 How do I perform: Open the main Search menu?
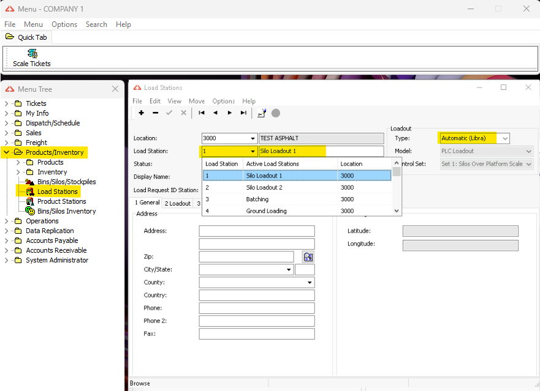pyautogui.click(x=96, y=24)
